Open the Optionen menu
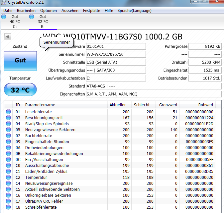This screenshot has width=224, height=213. coord(49,11)
